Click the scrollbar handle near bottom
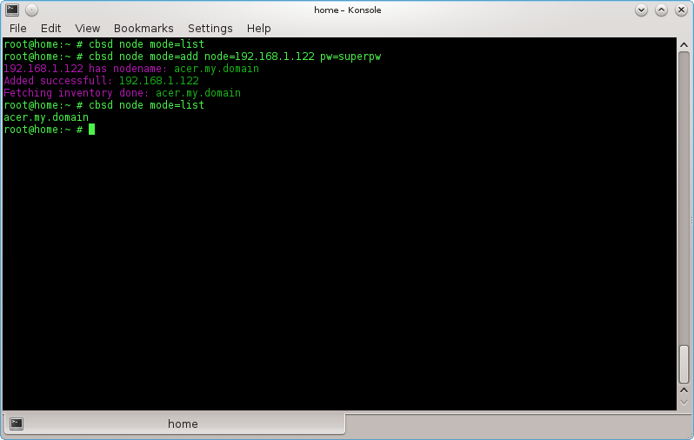This screenshot has height=440, width=694. pyautogui.click(x=684, y=364)
